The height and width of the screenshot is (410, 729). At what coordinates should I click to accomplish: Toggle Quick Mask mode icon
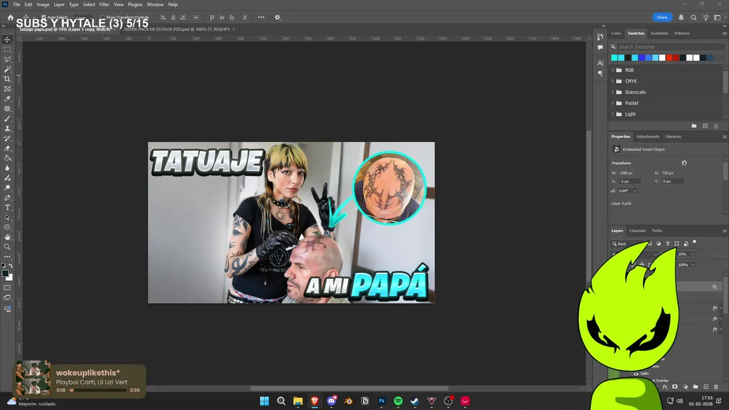(x=7, y=288)
